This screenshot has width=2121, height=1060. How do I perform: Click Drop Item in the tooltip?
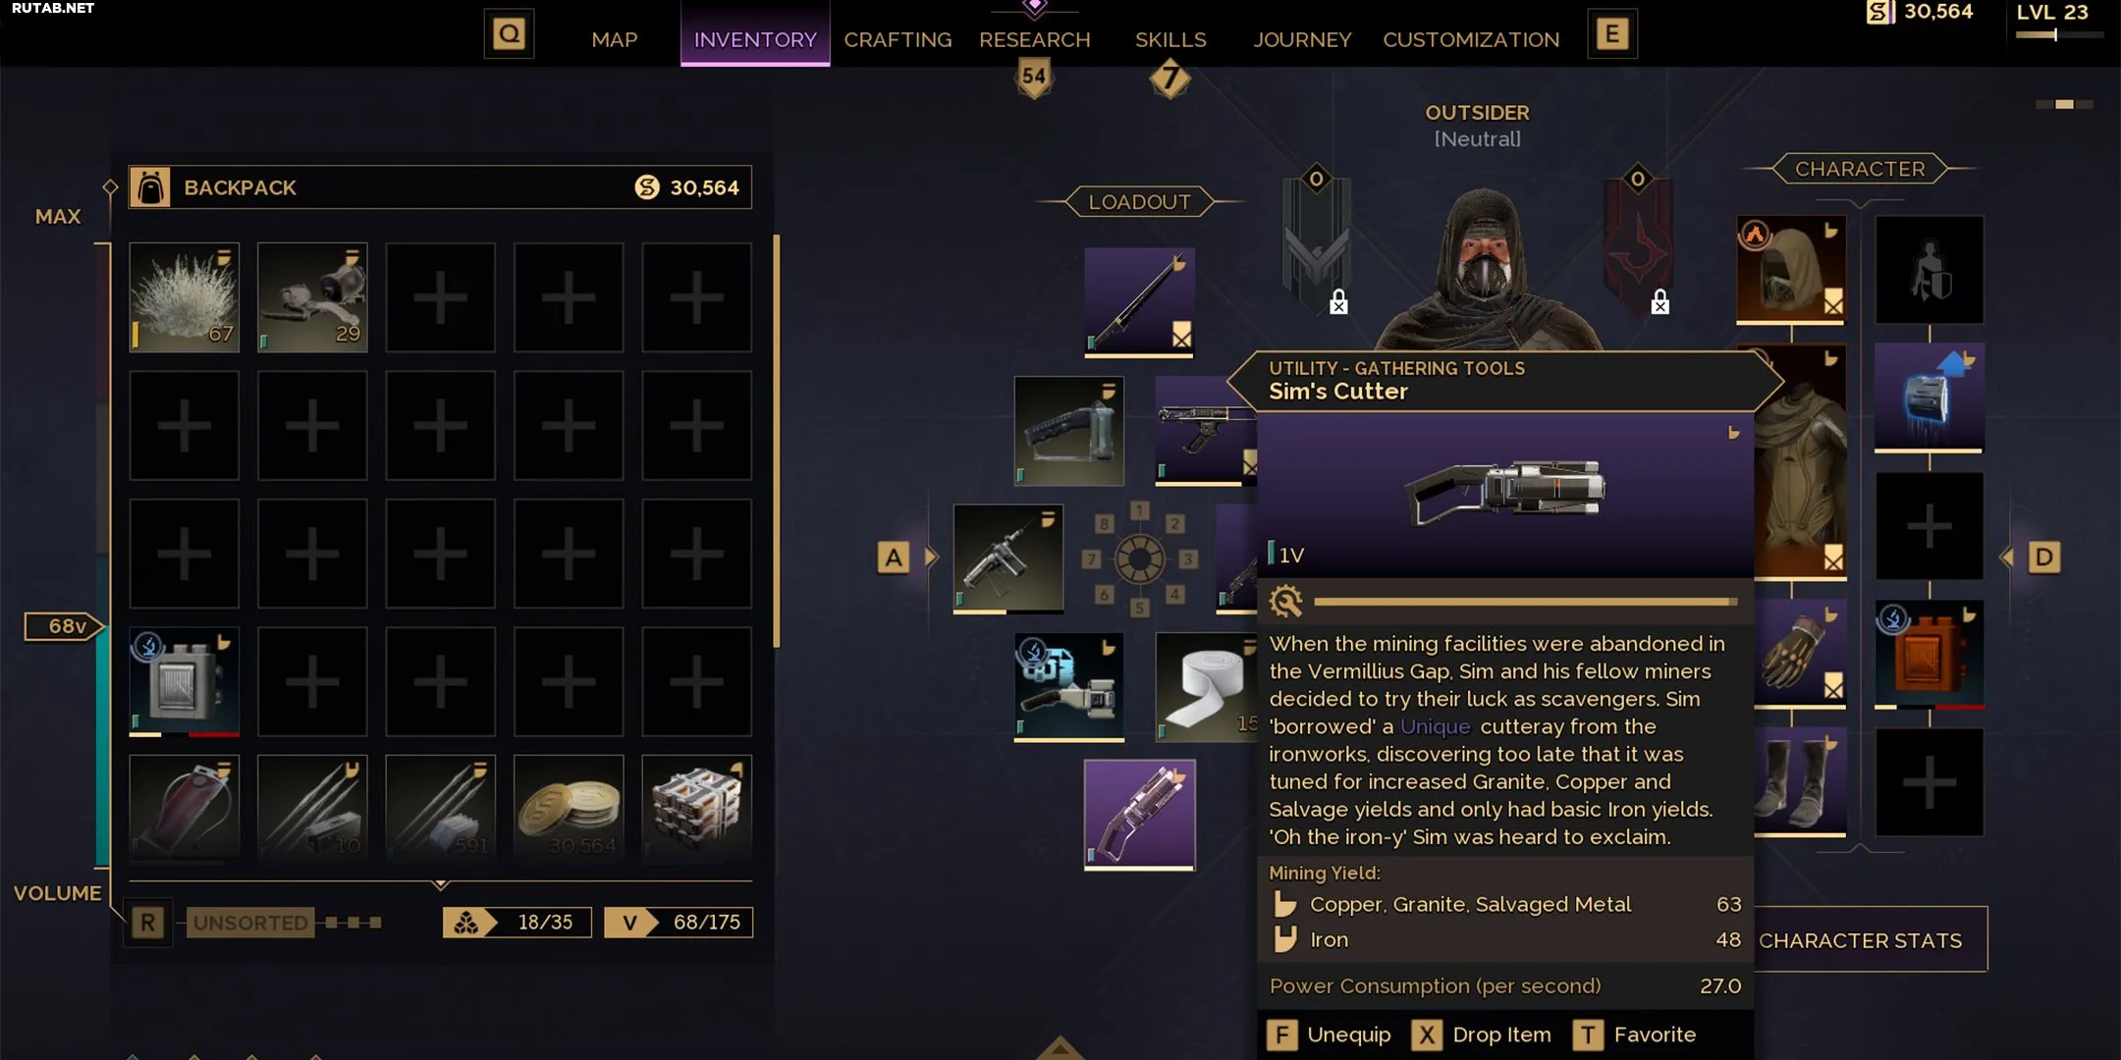pos(1482,1034)
